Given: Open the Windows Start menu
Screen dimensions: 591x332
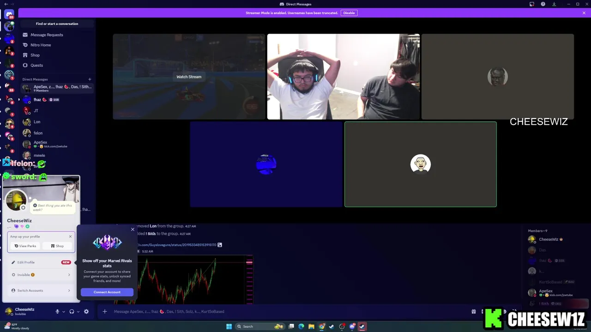Looking at the screenshot, I should 229,326.
